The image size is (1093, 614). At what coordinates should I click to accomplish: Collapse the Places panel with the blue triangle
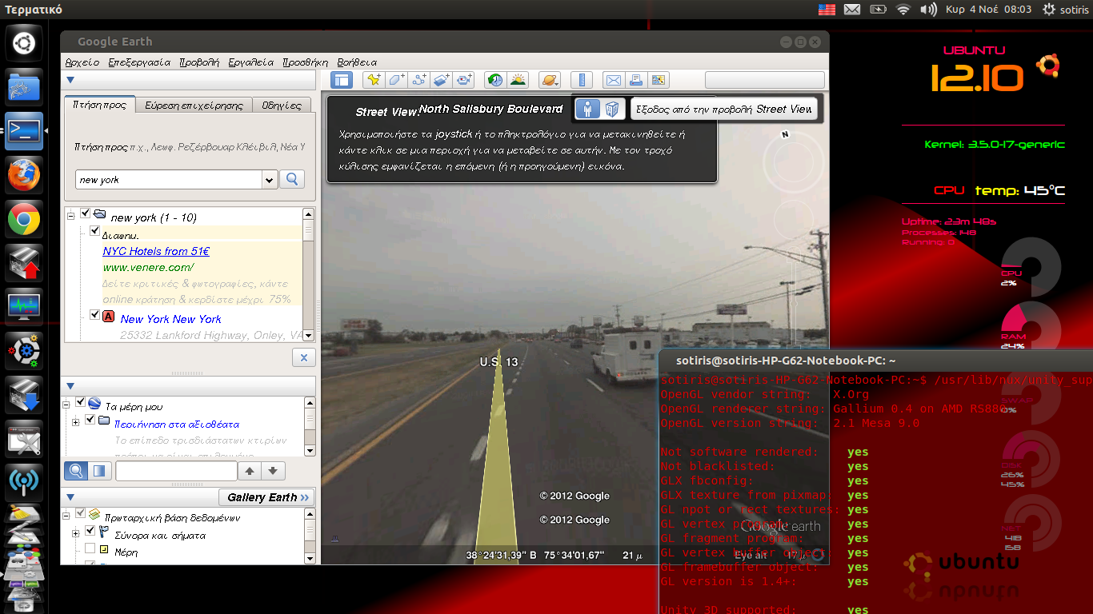(70, 386)
